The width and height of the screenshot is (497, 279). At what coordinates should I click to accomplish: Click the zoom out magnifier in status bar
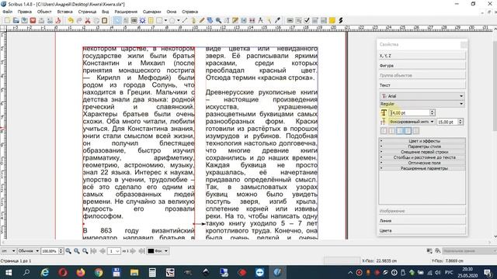[68, 251]
